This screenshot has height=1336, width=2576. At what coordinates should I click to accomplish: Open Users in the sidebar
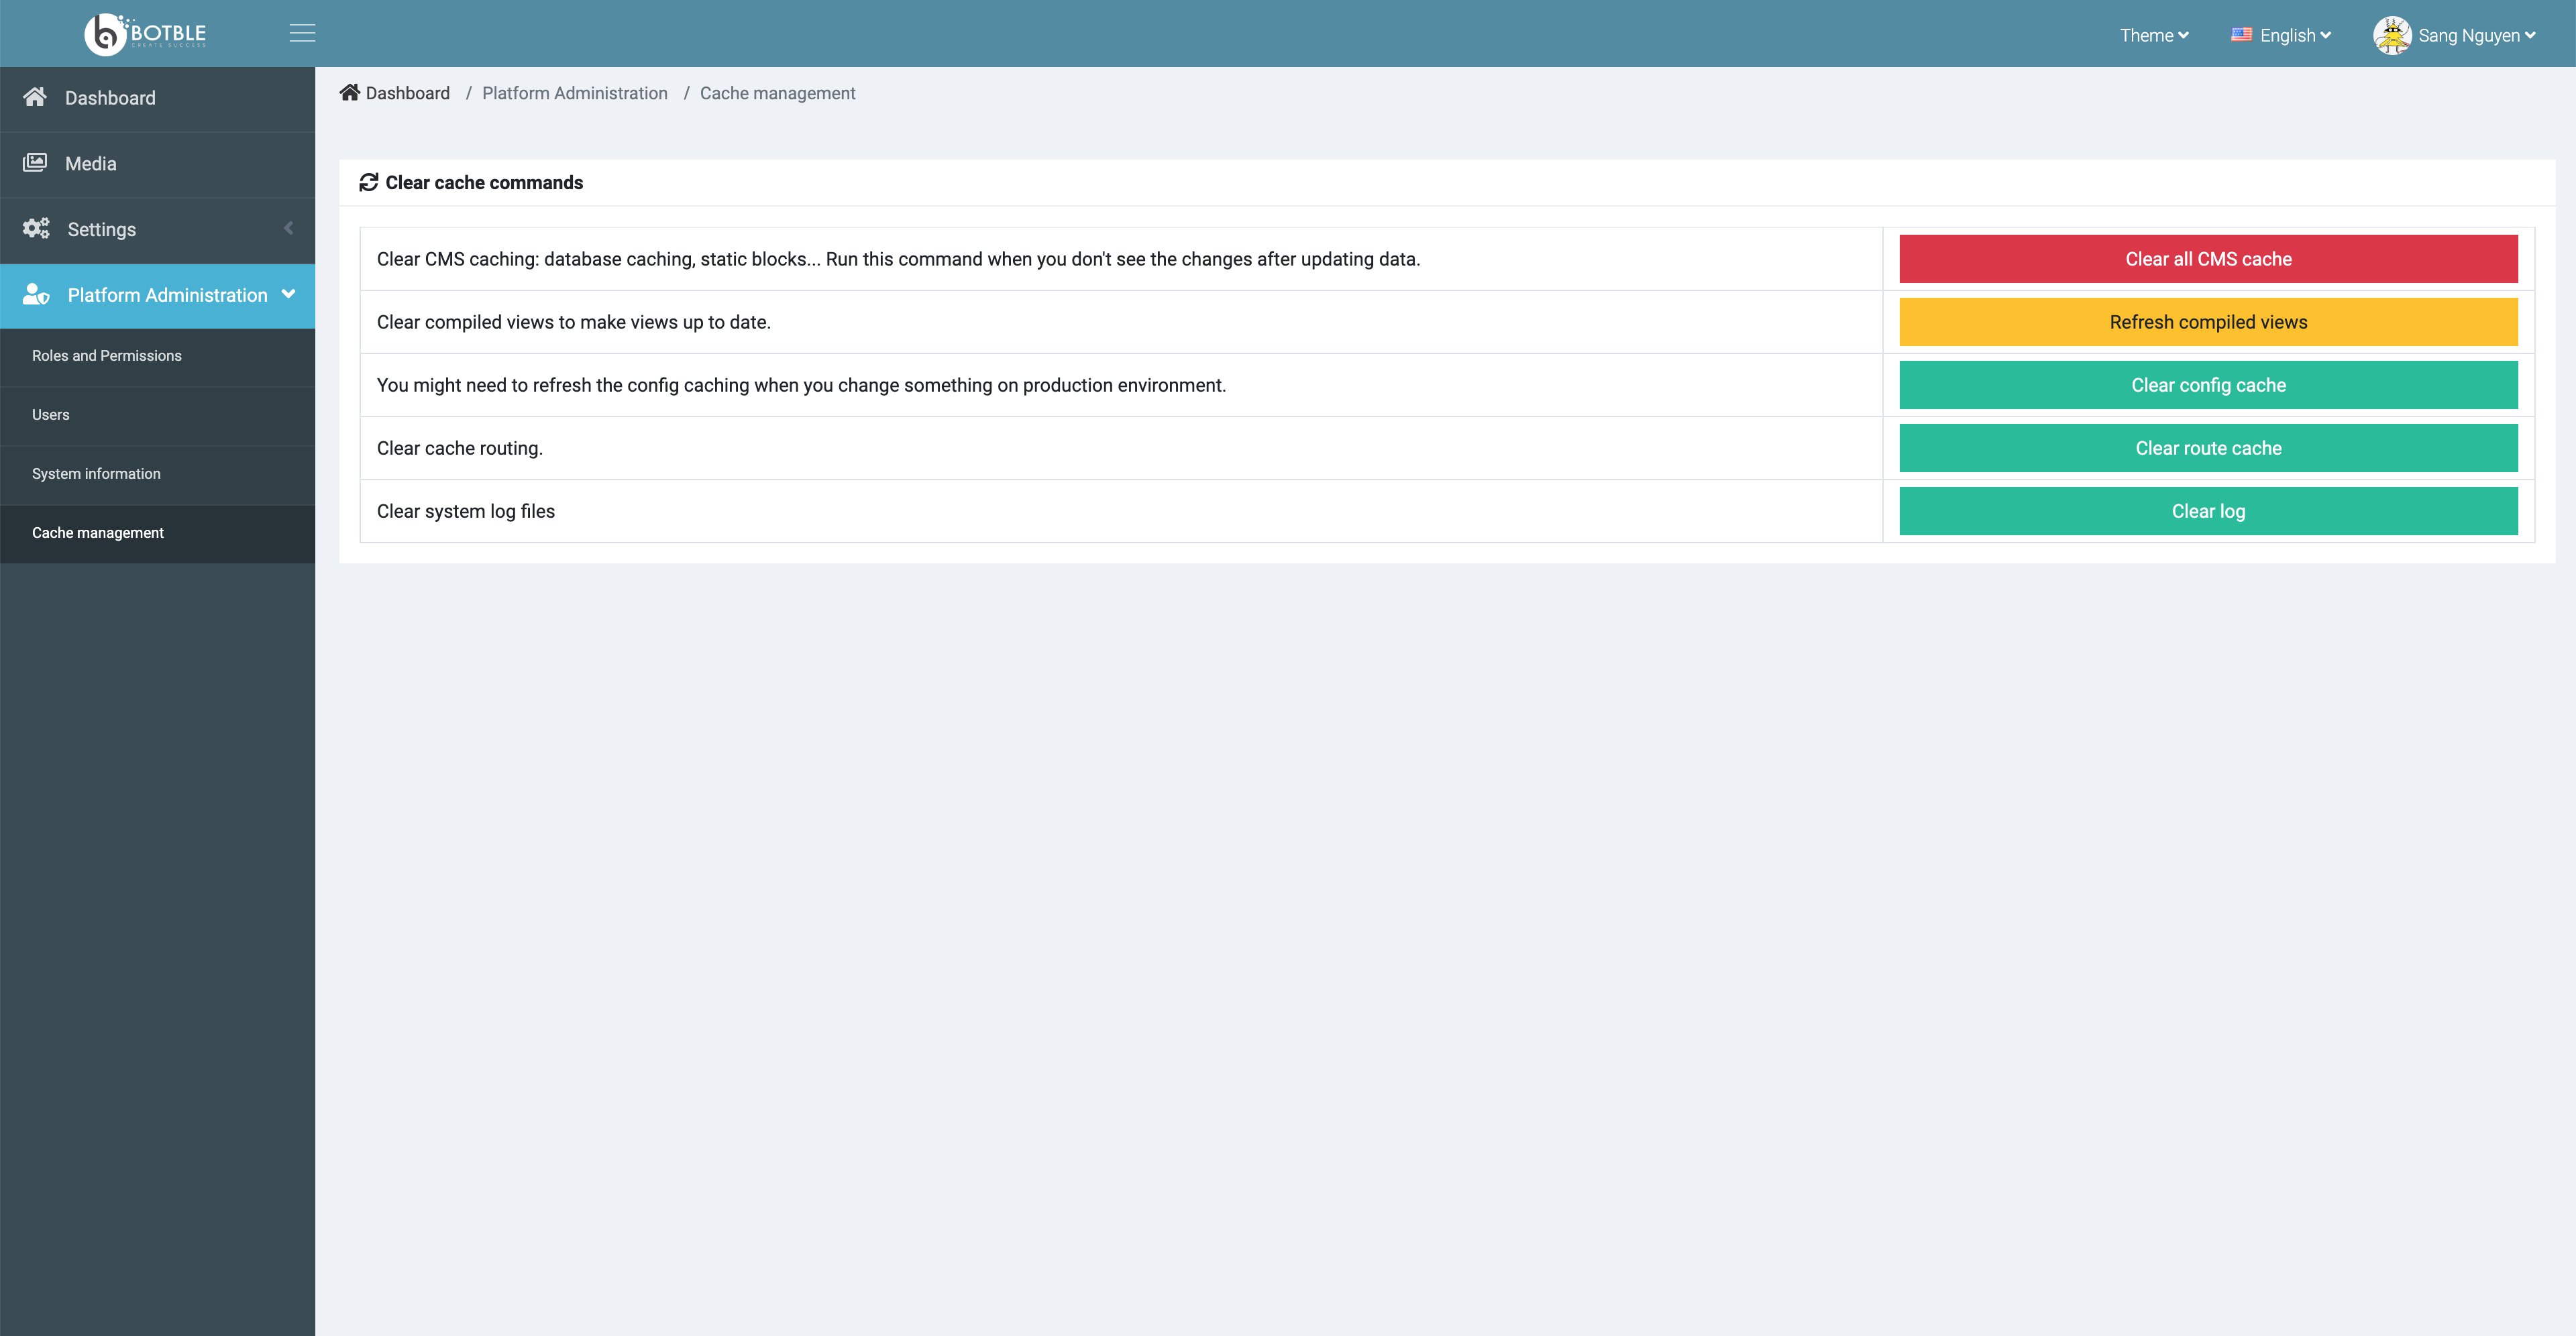158,415
